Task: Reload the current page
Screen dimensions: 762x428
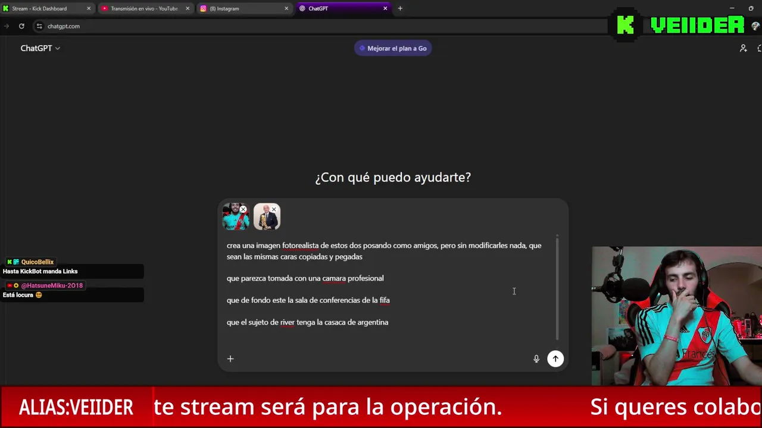Action: [x=21, y=26]
